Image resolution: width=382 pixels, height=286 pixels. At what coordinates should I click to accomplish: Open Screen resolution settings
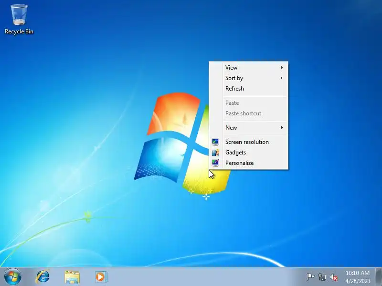(x=248, y=142)
